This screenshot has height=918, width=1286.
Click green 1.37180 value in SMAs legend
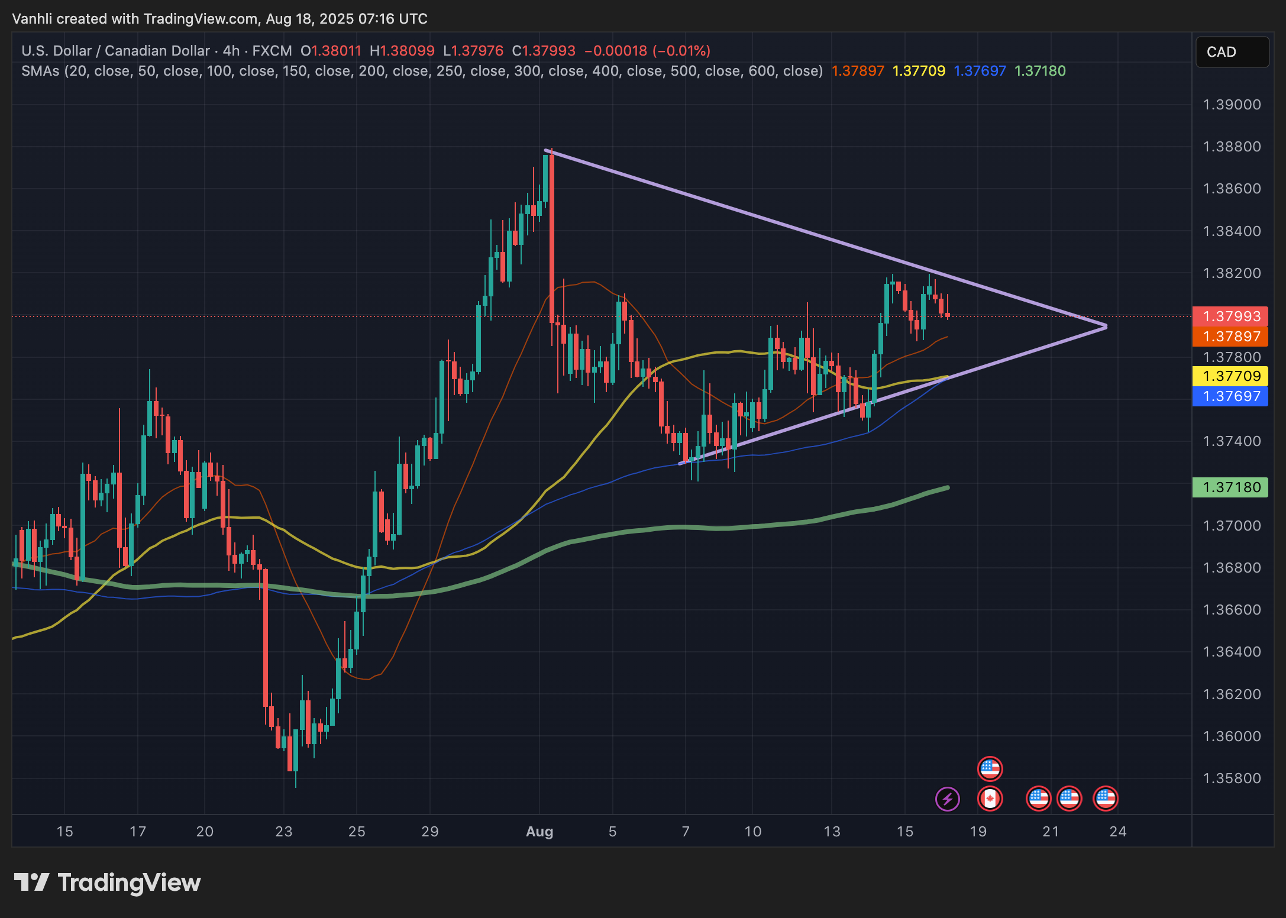pos(1040,71)
